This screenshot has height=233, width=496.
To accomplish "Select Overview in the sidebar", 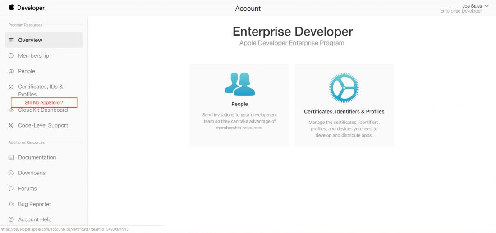I will tap(44, 40).
